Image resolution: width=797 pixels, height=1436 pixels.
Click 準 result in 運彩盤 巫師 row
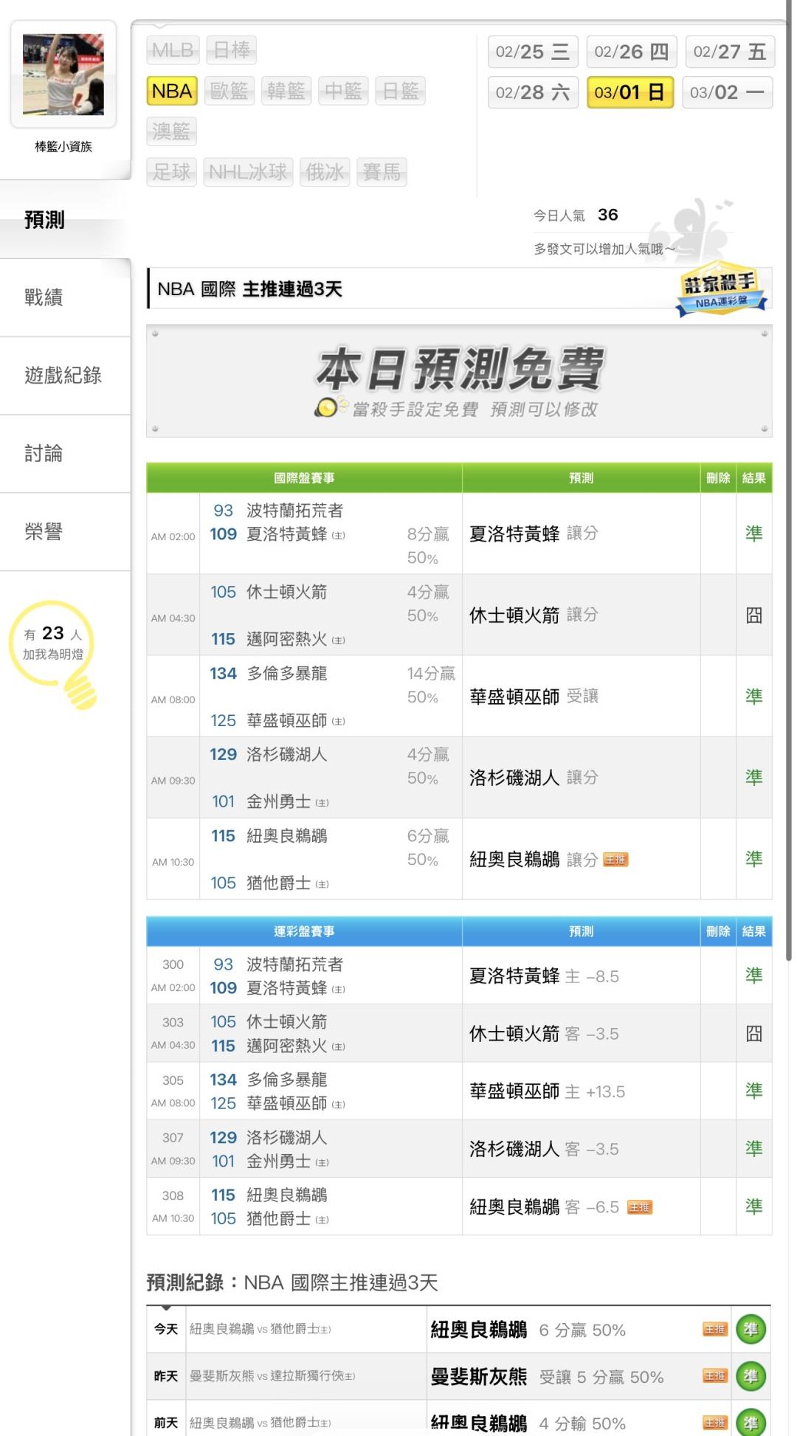click(x=753, y=1091)
